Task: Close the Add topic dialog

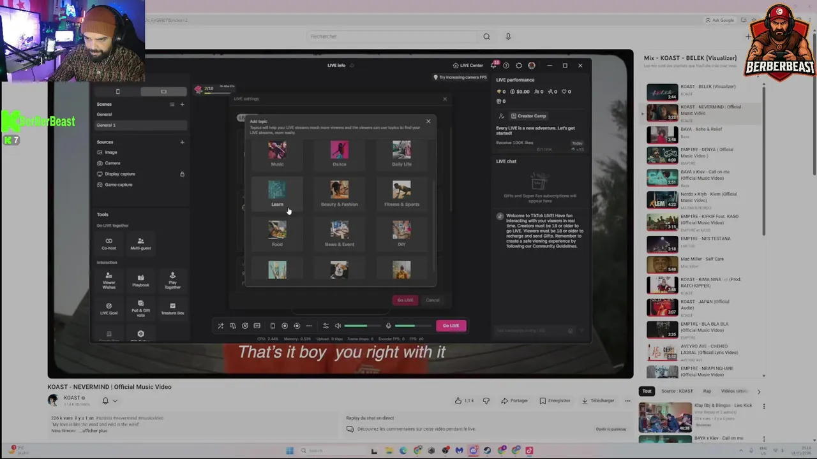Action: point(428,121)
